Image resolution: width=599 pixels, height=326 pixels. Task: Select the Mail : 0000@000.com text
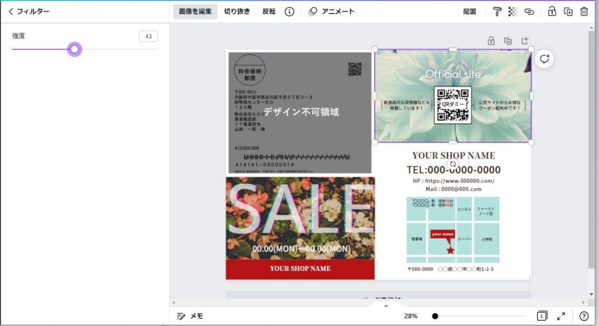[x=453, y=189]
